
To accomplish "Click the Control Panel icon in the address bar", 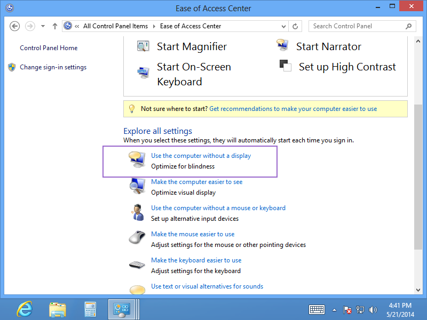I will (68, 26).
